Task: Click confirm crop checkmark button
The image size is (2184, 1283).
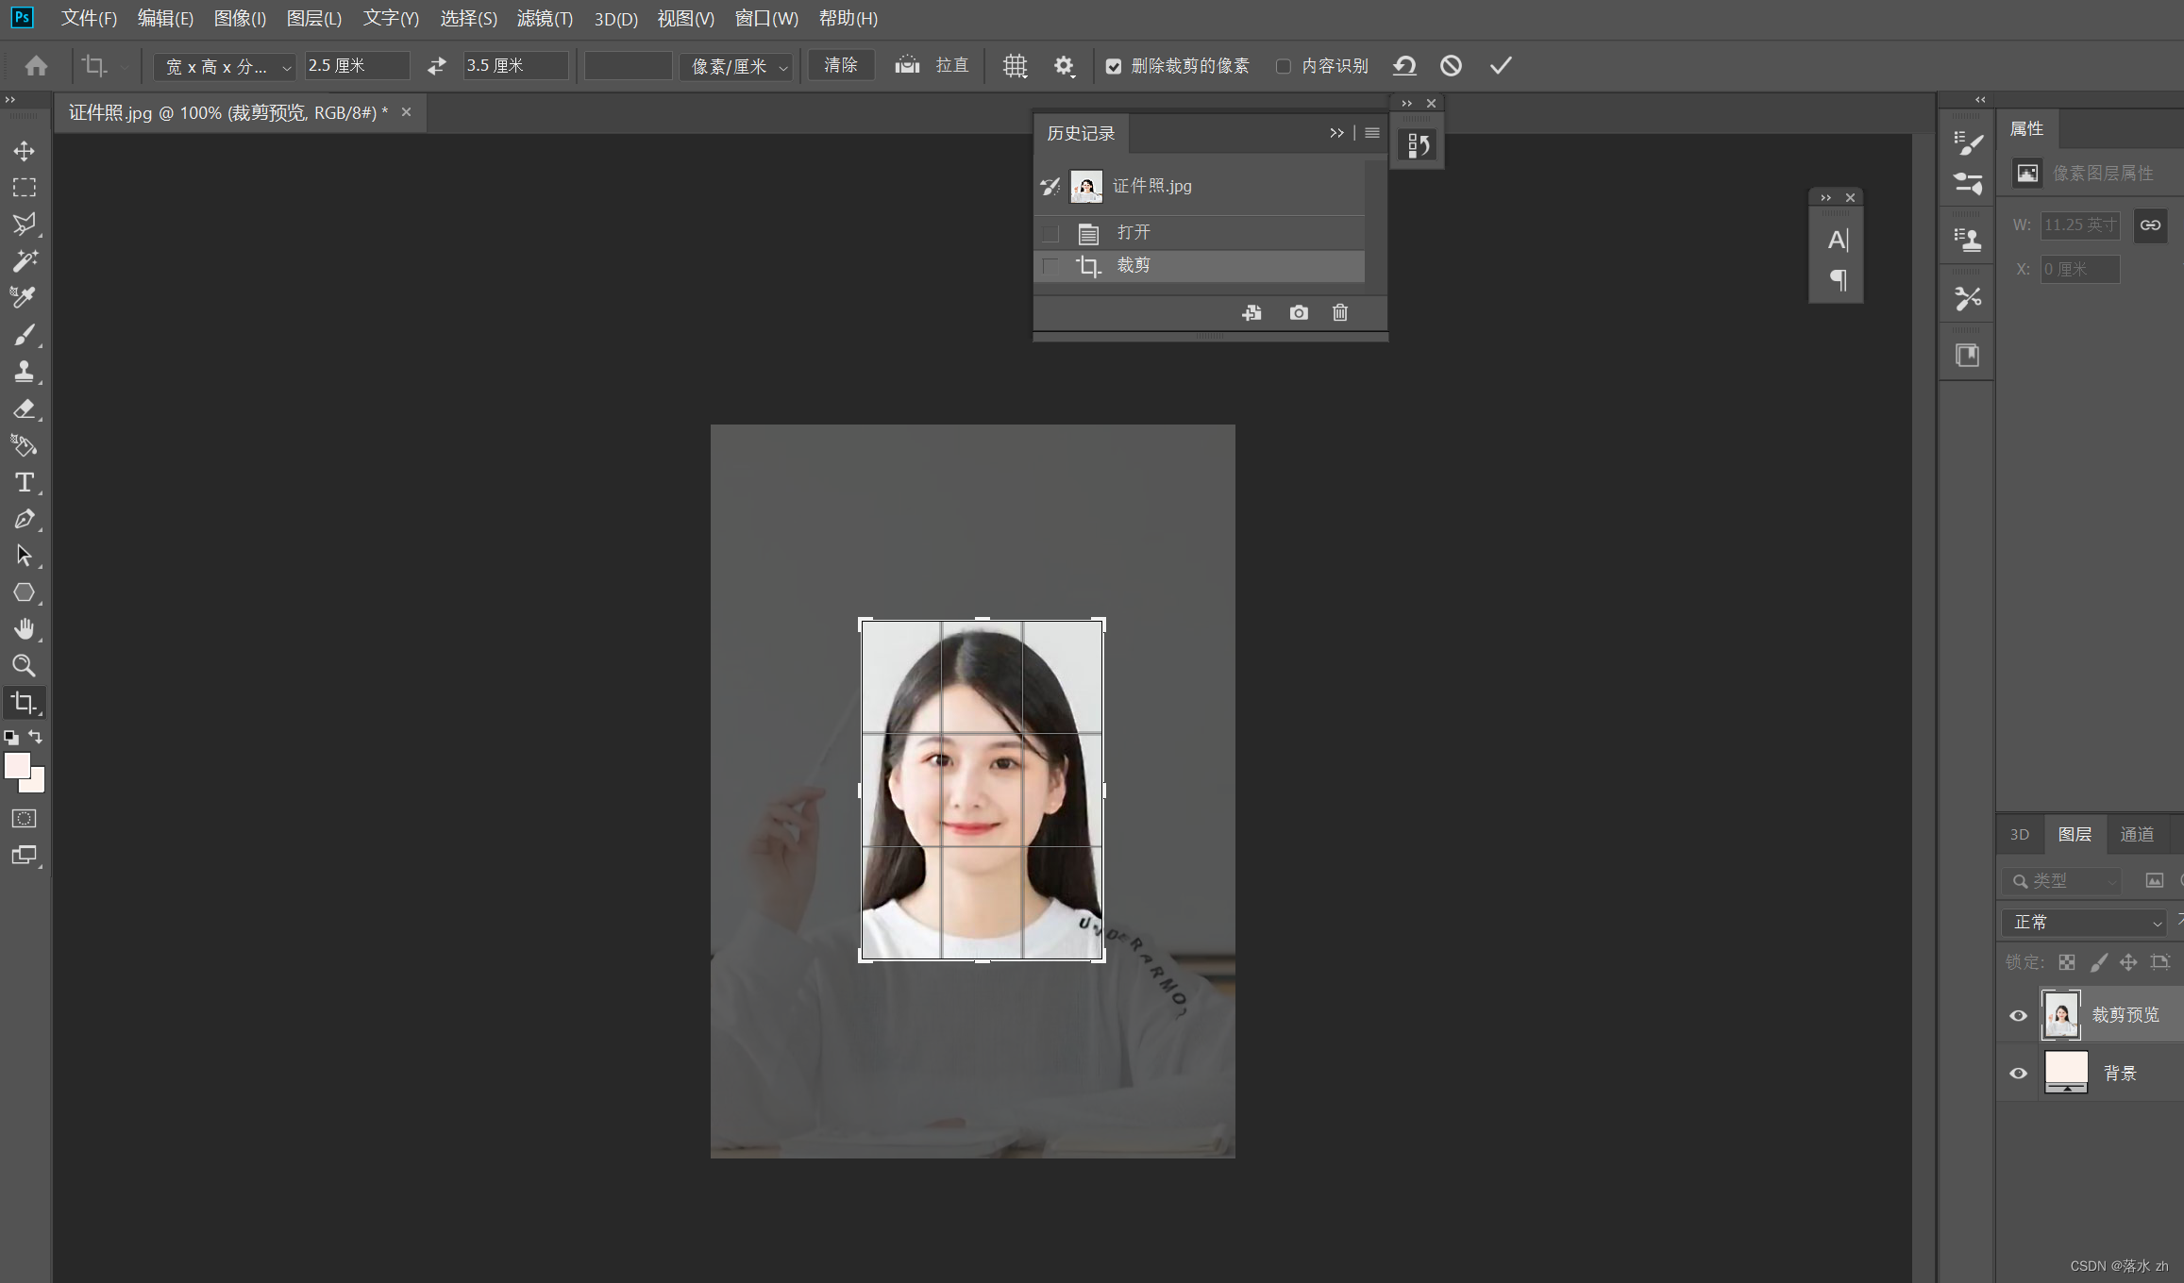Action: 1502,66
